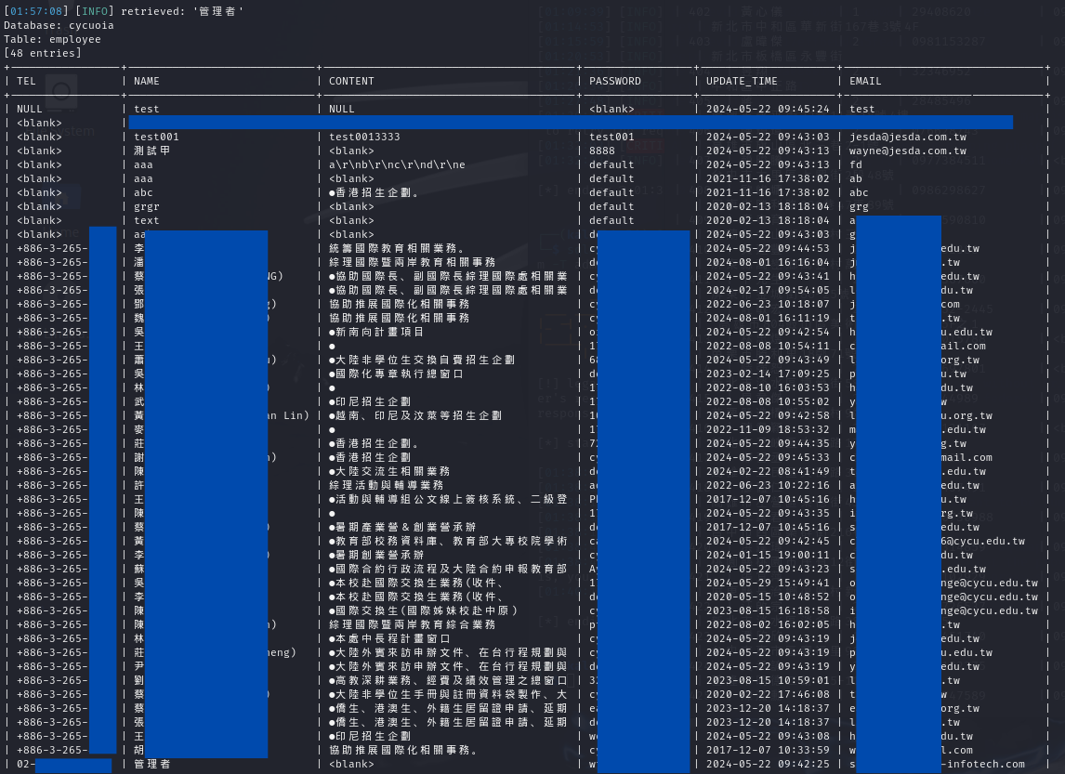Click the '2024-01-15 19:00:11' update time
This screenshot has width=1065, height=774.
[768, 555]
